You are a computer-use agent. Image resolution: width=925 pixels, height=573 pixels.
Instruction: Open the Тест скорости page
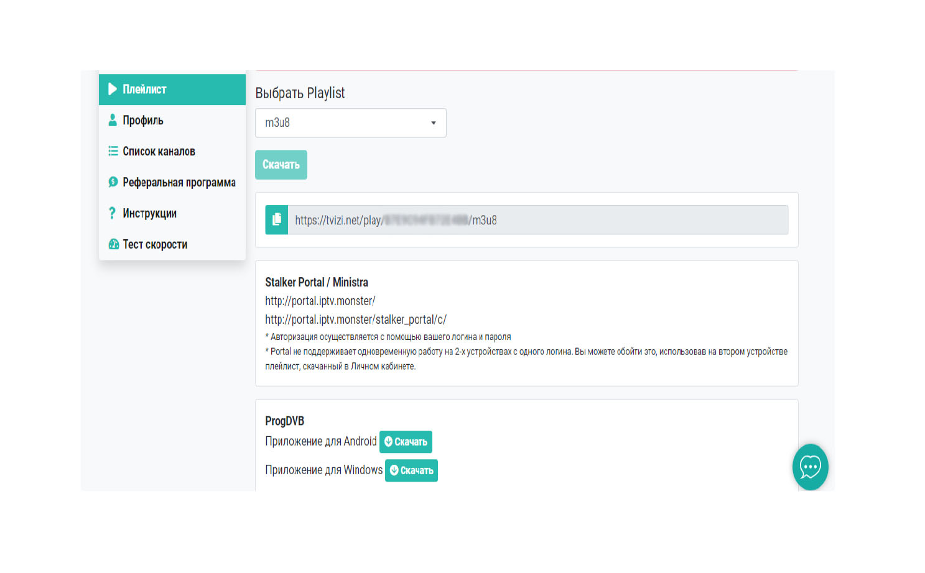(172, 244)
